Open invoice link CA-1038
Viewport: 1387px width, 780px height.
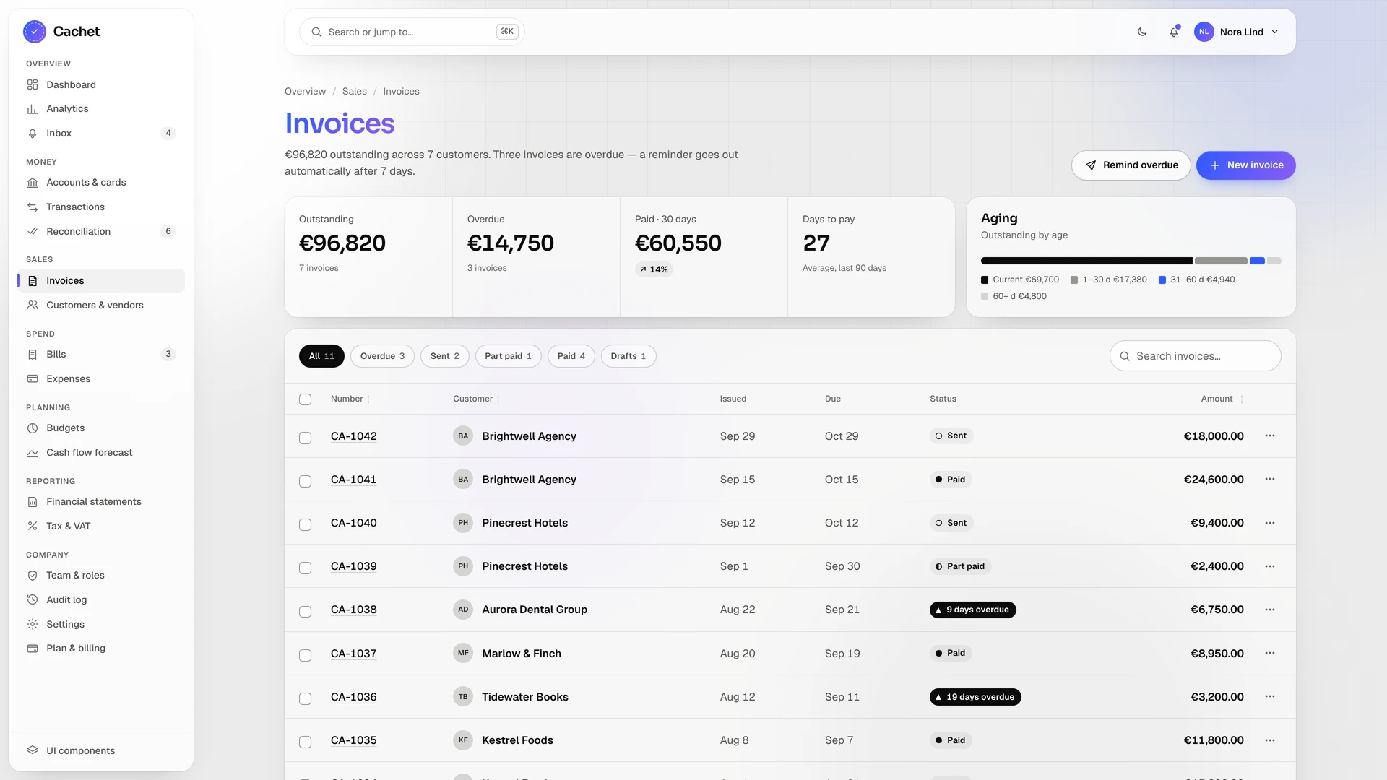(354, 610)
